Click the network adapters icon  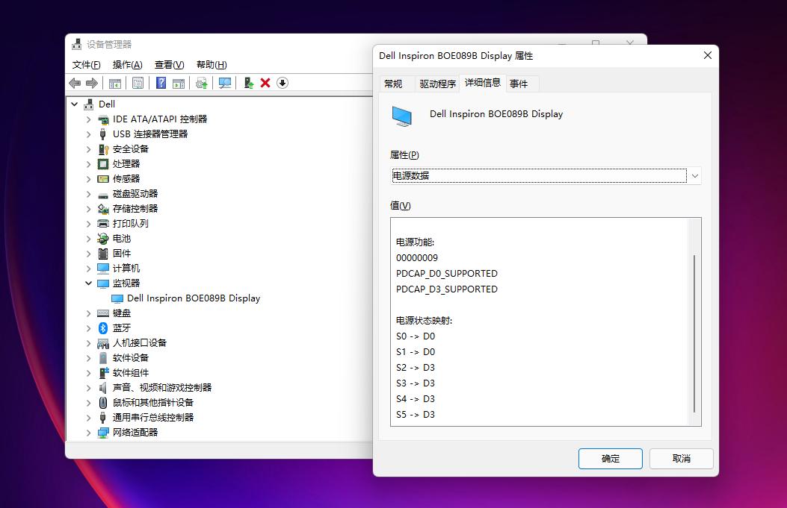[103, 433]
